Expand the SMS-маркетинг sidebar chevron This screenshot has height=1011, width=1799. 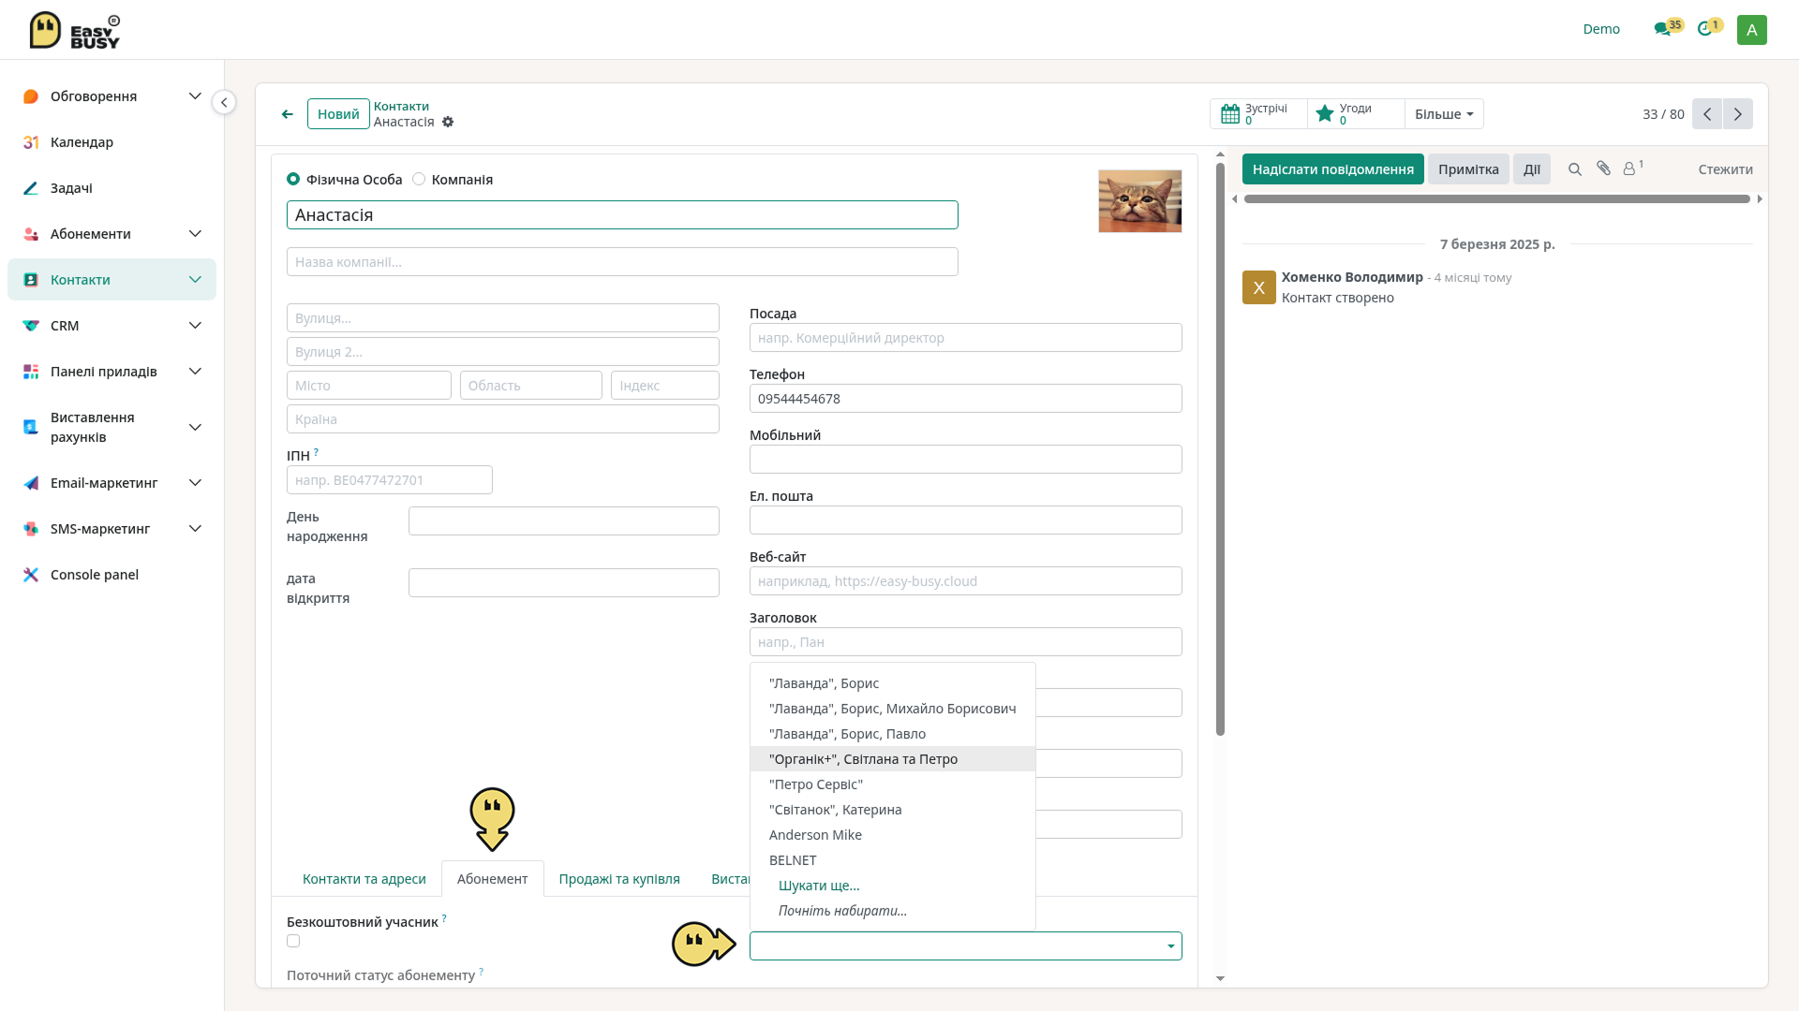click(x=195, y=529)
